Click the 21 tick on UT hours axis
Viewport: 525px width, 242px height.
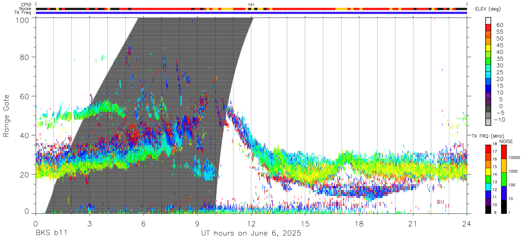pos(413,223)
